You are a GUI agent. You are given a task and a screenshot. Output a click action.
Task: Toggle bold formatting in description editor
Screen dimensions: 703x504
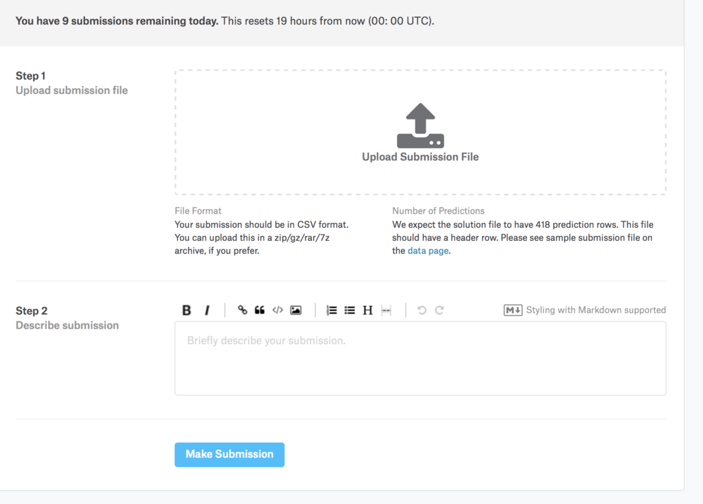[187, 310]
